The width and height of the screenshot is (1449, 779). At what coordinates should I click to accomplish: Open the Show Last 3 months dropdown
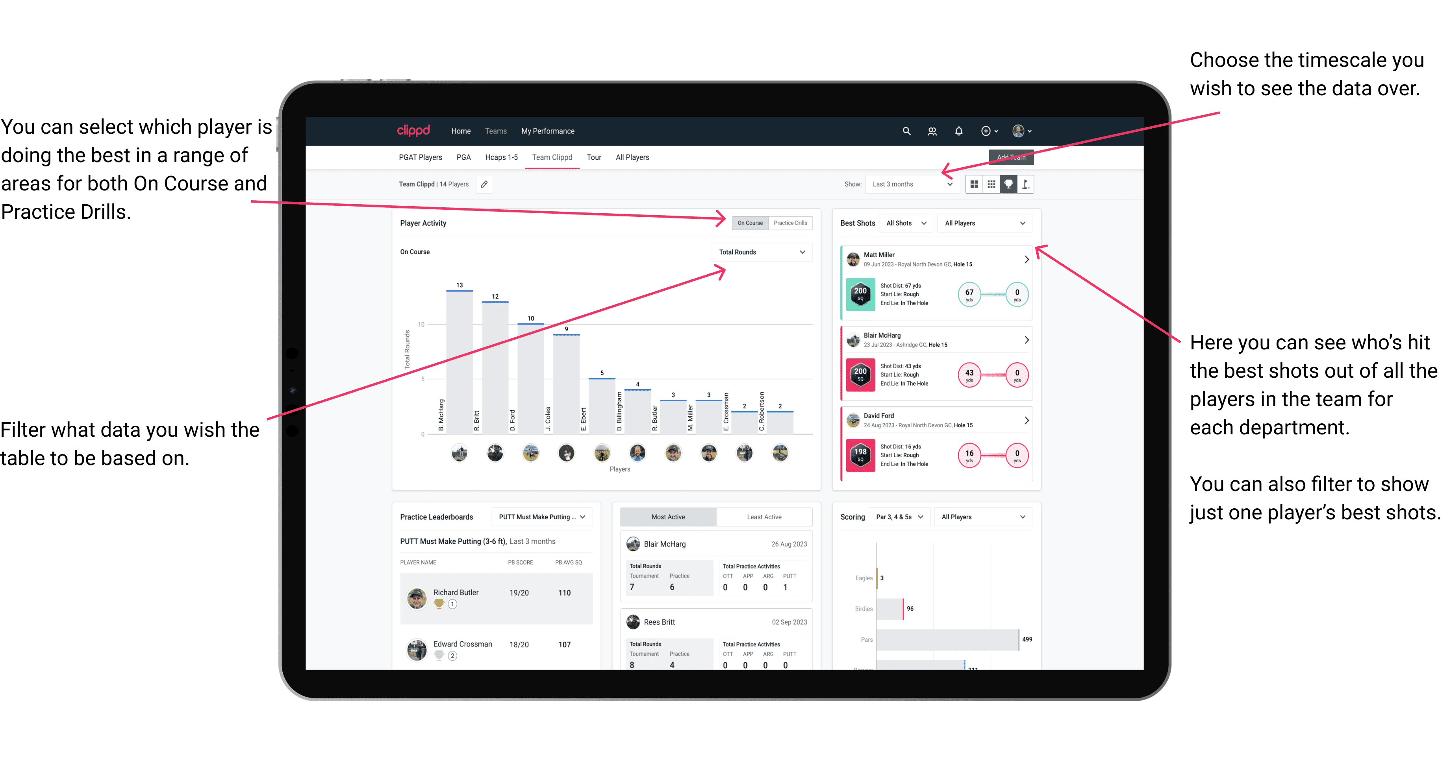coord(915,184)
